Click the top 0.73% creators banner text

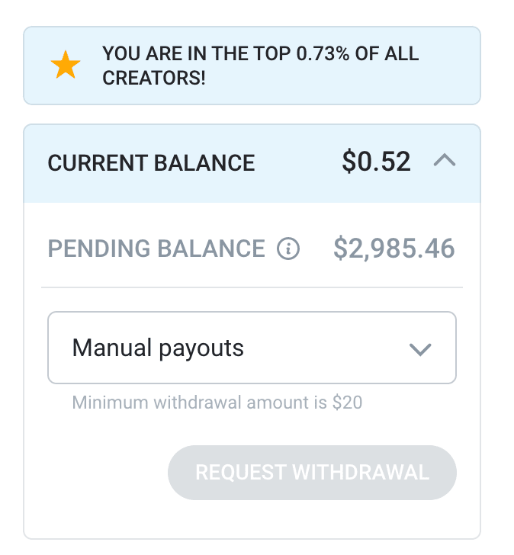(x=260, y=66)
